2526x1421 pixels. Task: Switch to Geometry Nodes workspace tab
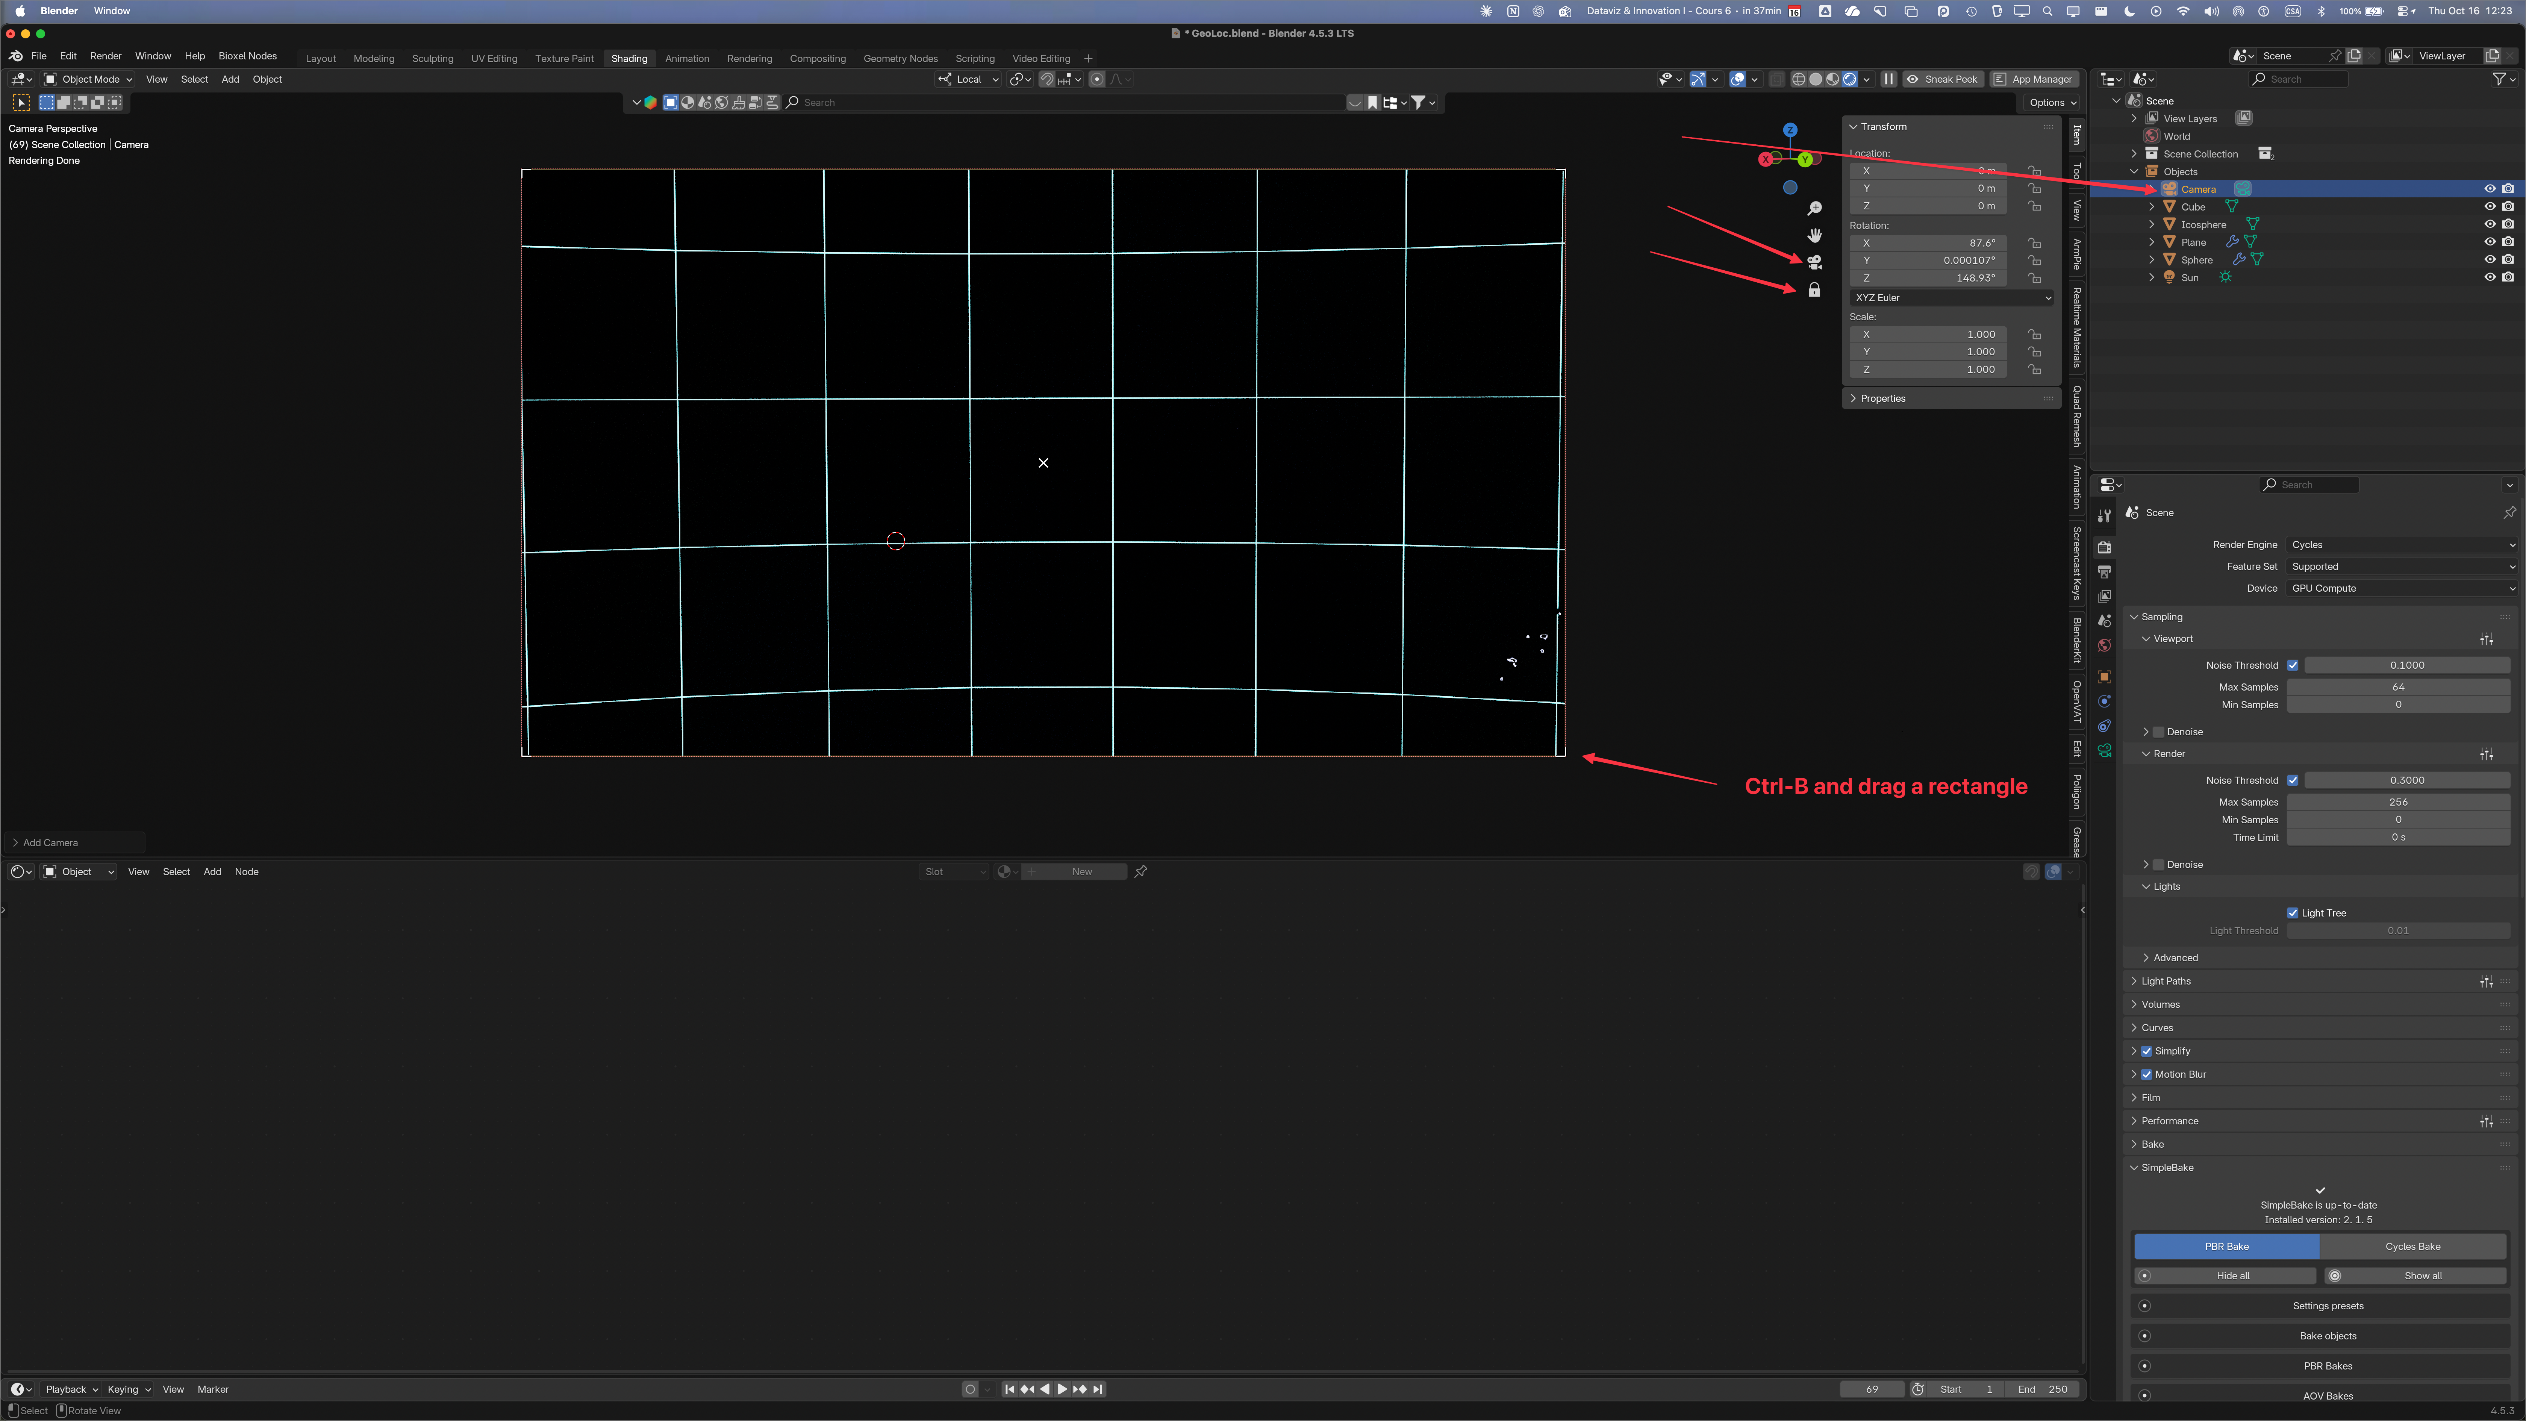coord(900,59)
